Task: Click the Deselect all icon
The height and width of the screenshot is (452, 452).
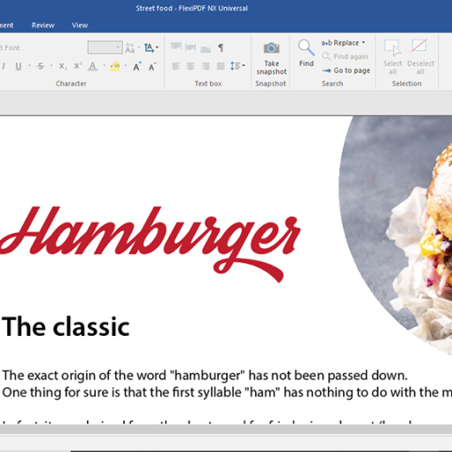Action: 419,45
